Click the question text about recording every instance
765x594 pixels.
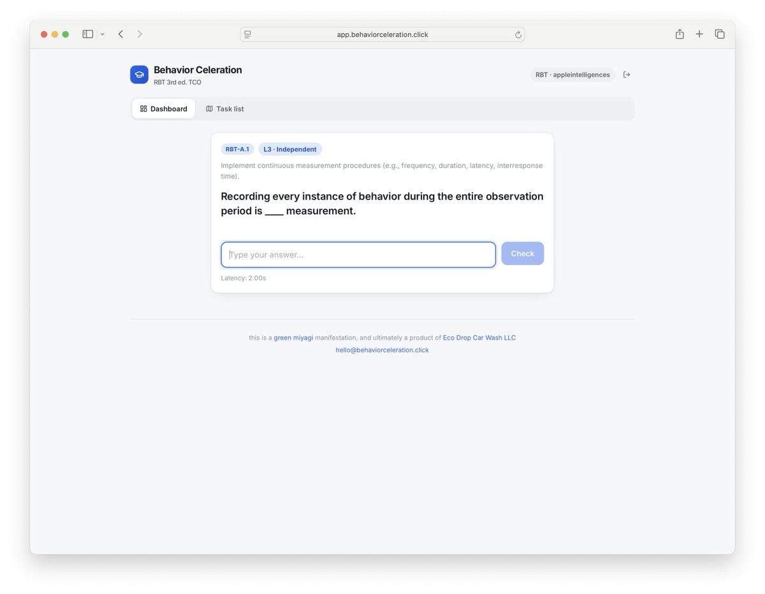[x=382, y=203]
